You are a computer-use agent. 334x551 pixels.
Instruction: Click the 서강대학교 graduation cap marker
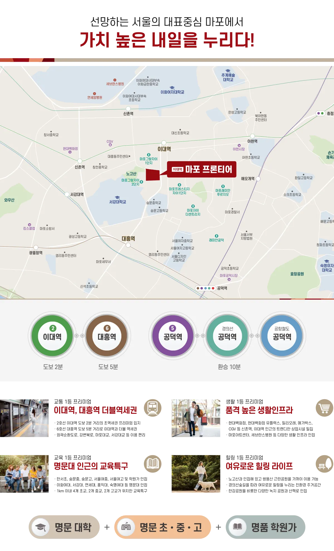click(x=117, y=197)
